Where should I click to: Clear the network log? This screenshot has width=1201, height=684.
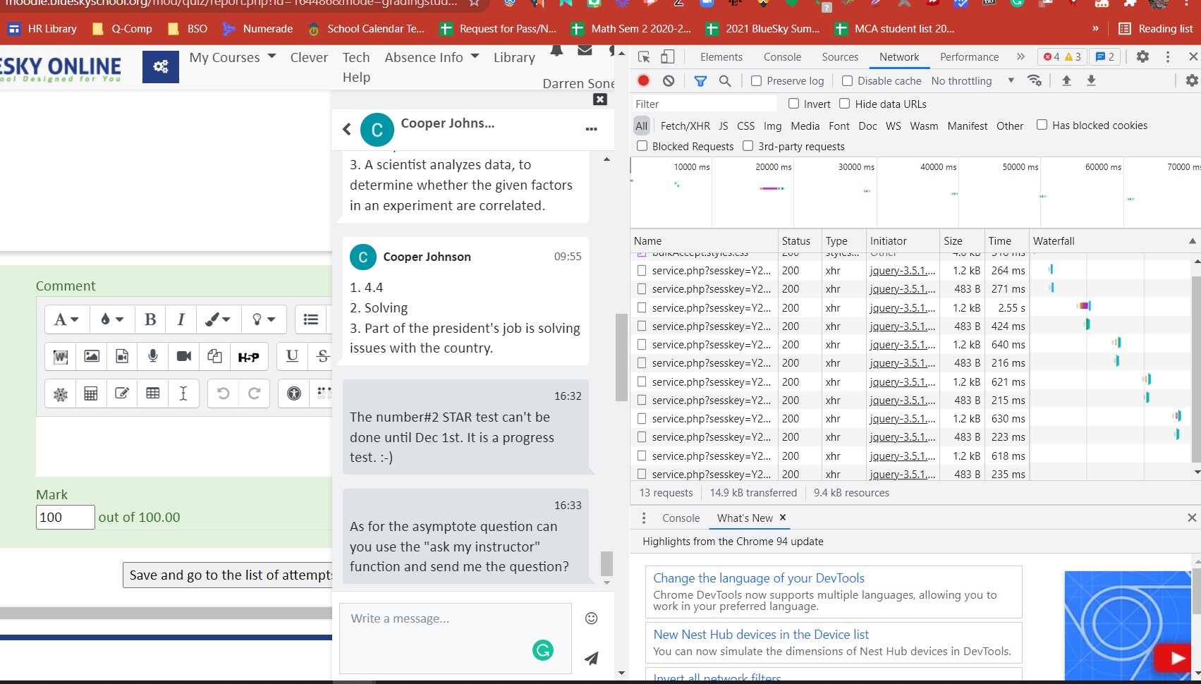click(669, 80)
